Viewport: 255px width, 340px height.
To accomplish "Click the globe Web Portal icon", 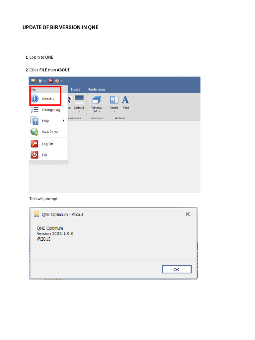I will (35, 132).
